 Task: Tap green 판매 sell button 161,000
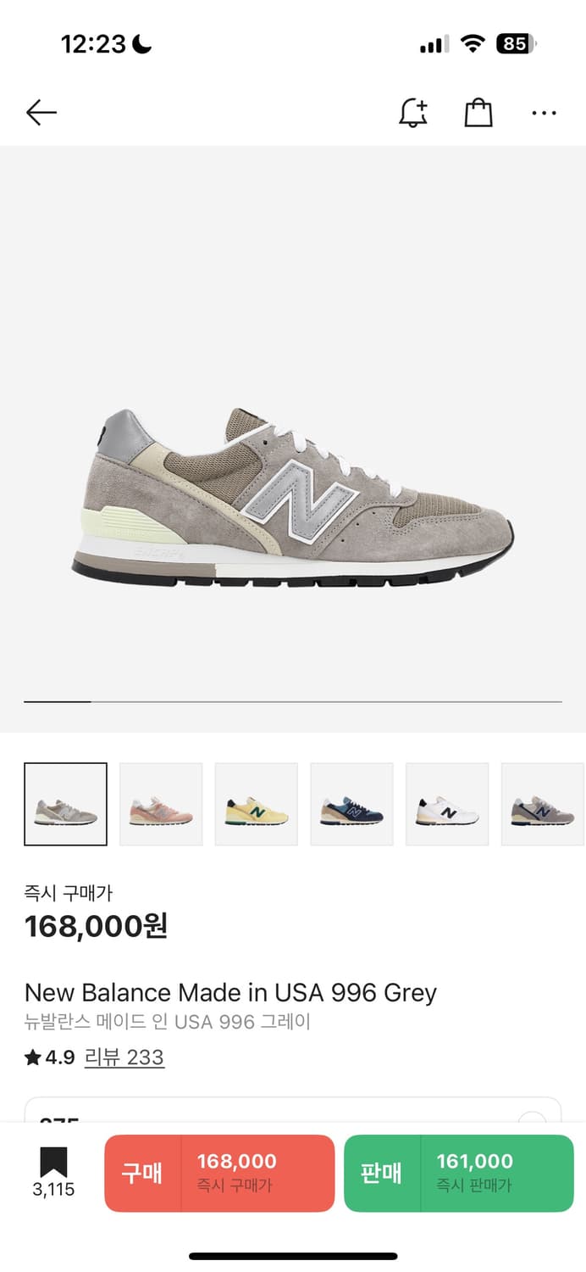[x=459, y=1173]
